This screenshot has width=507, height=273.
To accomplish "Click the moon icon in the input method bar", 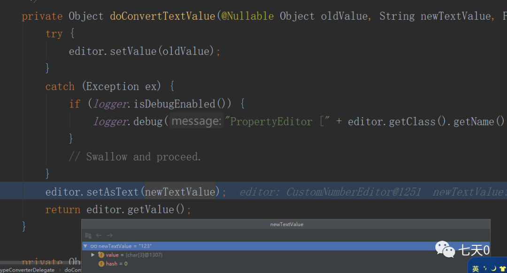I will (493, 268).
